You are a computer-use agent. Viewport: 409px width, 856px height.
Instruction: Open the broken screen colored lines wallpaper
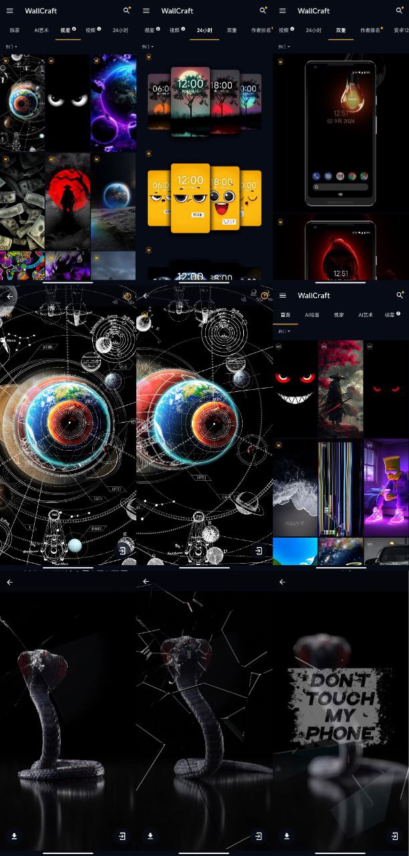340,488
